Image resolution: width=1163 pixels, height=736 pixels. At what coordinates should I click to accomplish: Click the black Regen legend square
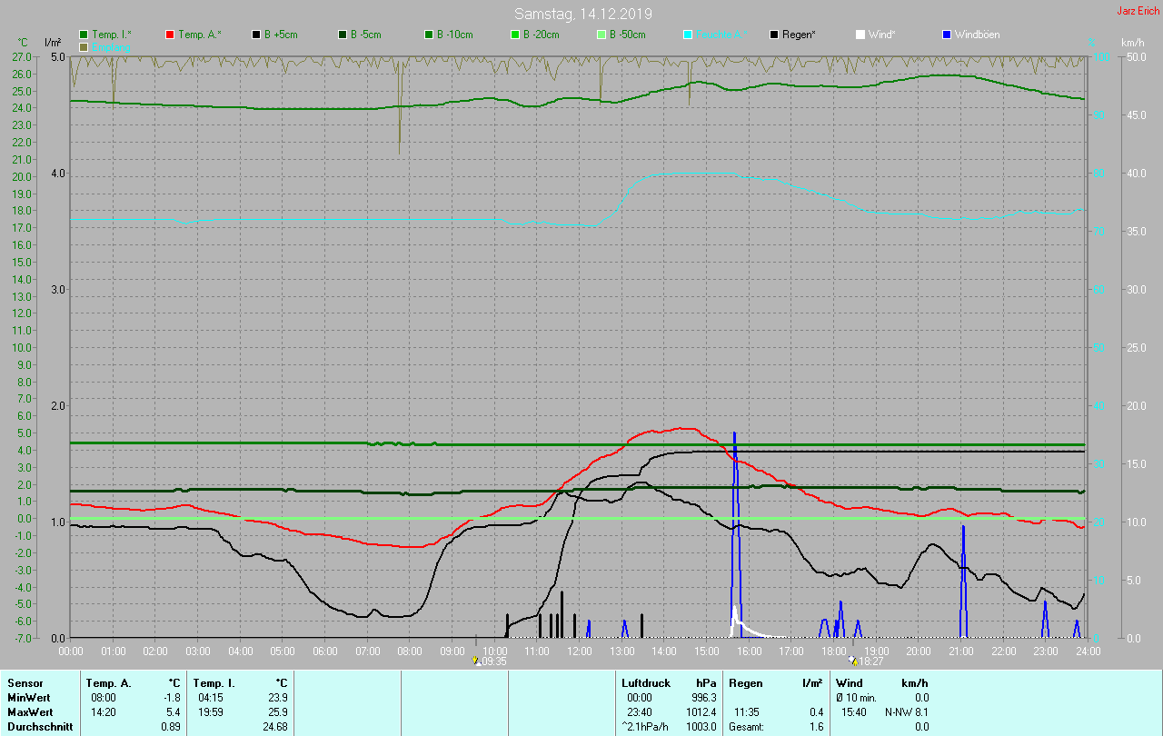(774, 35)
